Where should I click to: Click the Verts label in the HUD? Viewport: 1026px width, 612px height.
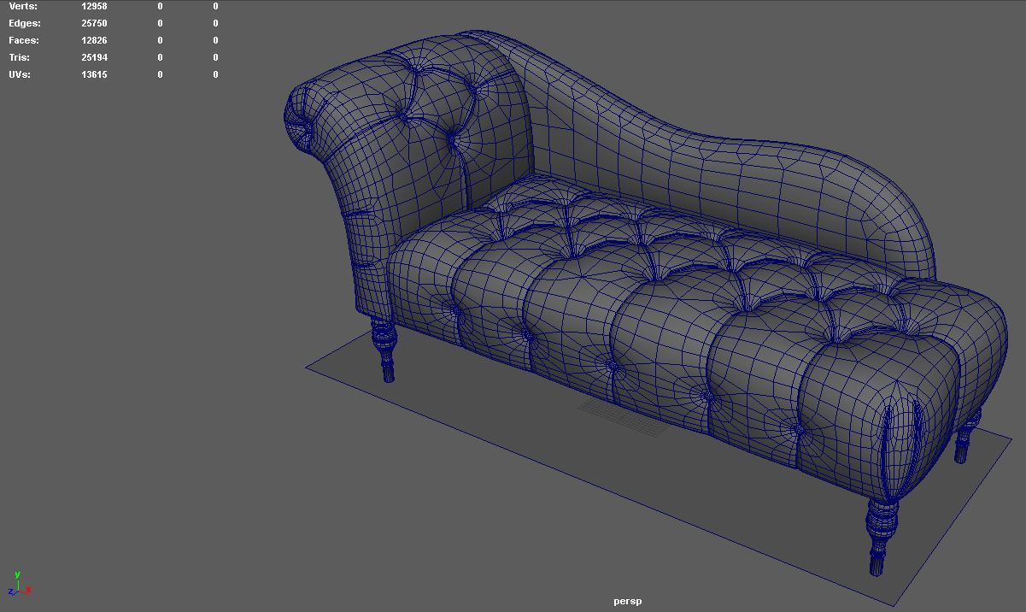(x=23, y=6)
